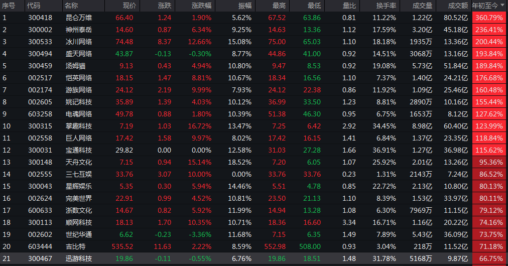Select 星辉娱乐 stock name
This screenshot has width=508, height=266.
click(x=79, y=186)
